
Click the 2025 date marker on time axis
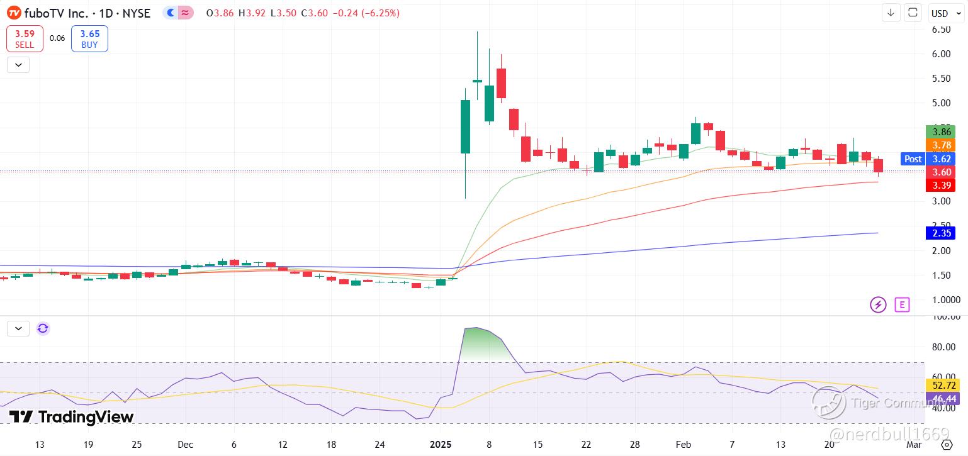point(441,445)
